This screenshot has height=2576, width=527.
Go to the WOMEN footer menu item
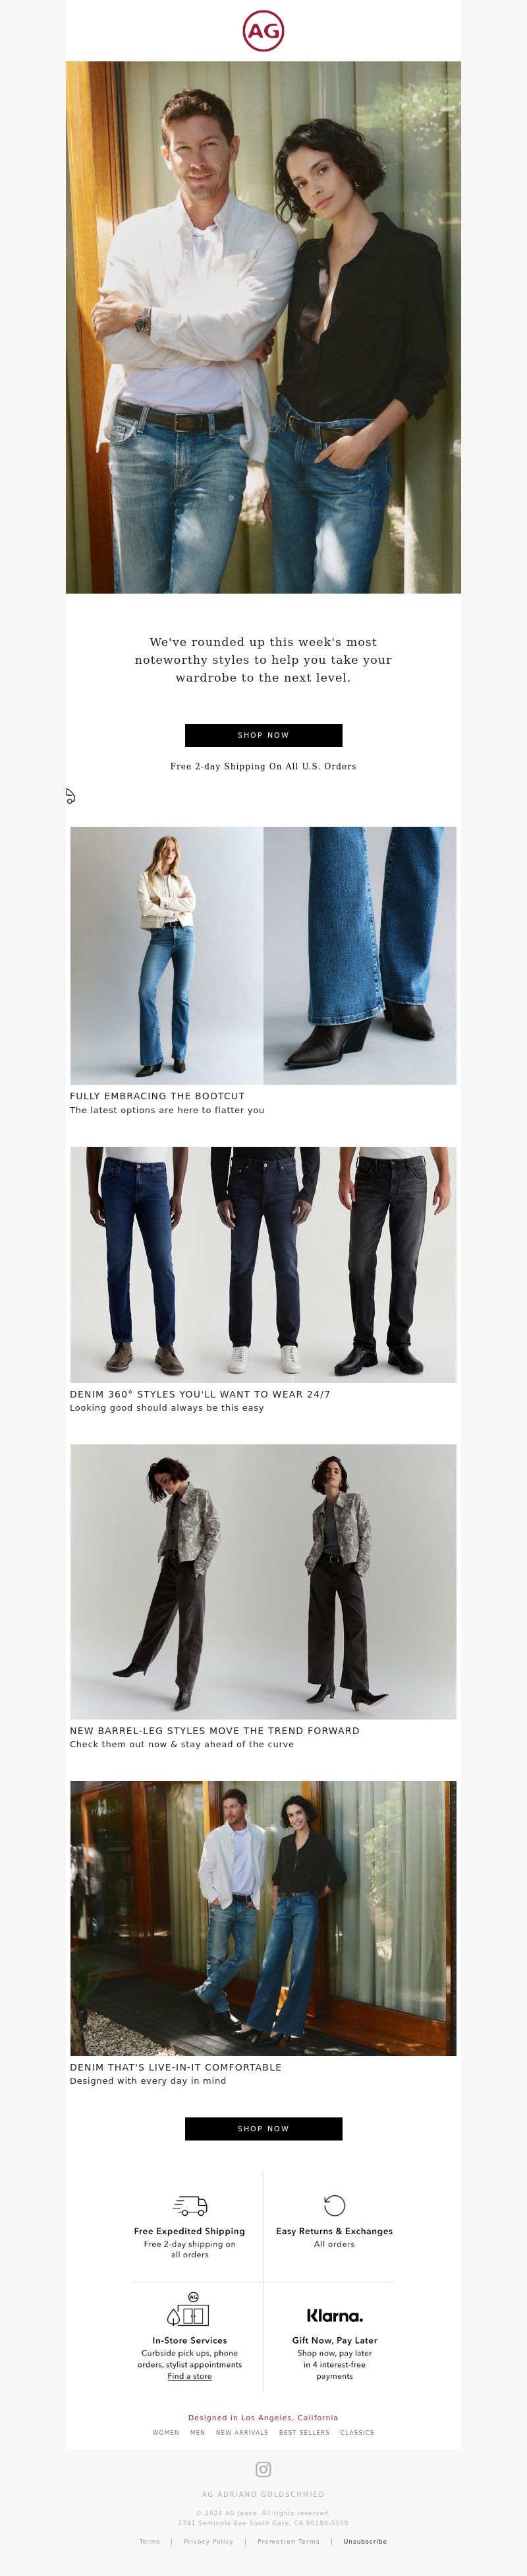tap(166, 2432)
